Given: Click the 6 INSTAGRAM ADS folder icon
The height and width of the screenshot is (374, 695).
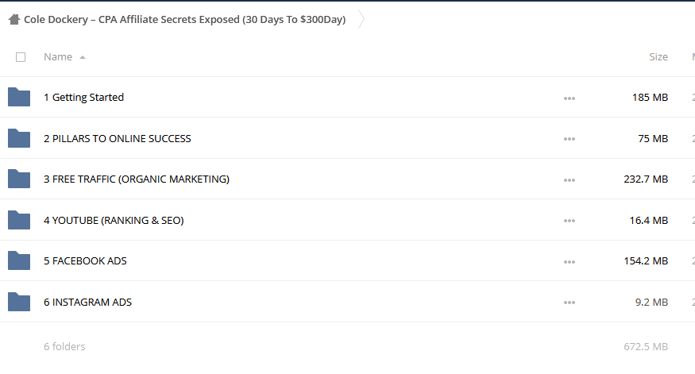Looking at the screenshot, I should tap(19, 302).
